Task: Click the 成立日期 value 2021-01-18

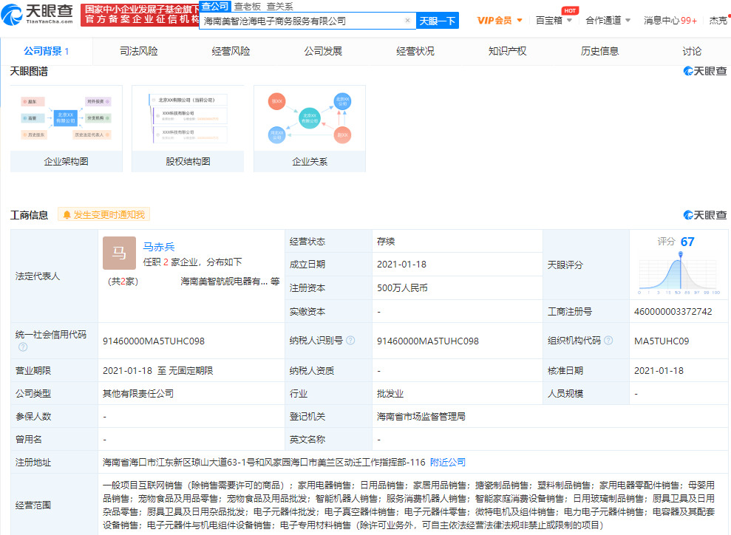Action: [x=401, y=265]
